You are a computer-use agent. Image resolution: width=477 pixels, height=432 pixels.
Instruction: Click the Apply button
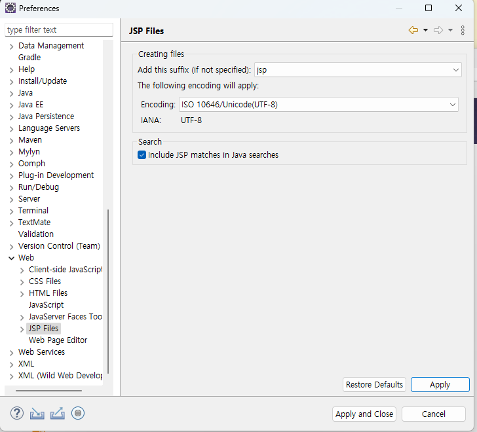click(440, 385)
